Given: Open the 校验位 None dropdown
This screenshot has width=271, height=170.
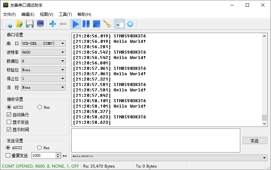Looking at the screenshot, I should pos(43,70).
